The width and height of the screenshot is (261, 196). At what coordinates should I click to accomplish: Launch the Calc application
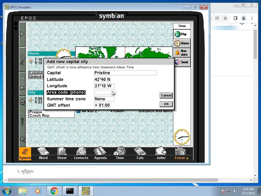click(140, 153)
